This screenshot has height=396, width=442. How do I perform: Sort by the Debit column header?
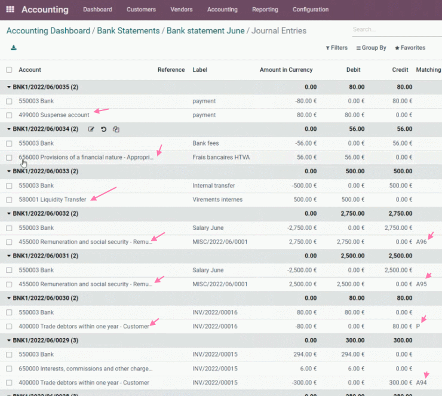click(x=353, y=70)
